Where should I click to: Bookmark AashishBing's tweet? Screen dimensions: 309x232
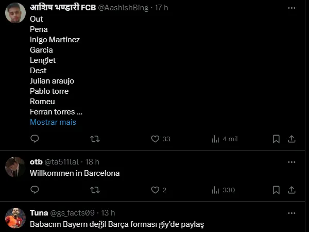[x=276, y=139]
